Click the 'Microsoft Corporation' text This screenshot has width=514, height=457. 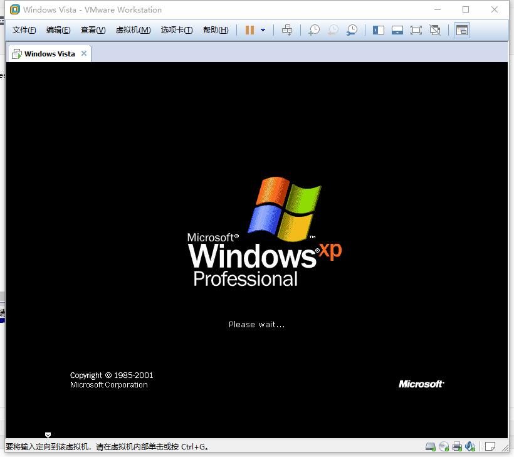coord(109,385)
